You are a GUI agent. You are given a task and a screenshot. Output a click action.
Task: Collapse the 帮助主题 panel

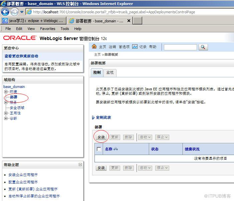pyautogui.click(x=80, y=164)
